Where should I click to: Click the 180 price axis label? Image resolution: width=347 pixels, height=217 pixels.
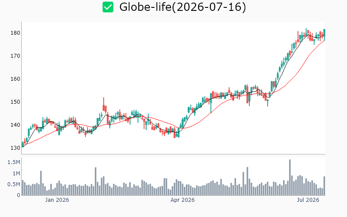[x=15, y=33]
